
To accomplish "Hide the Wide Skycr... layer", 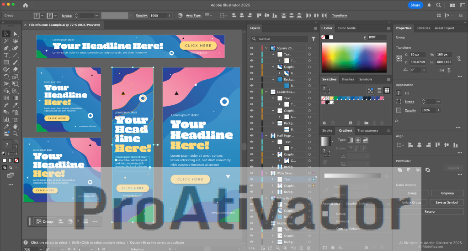I will pos(252,173).
